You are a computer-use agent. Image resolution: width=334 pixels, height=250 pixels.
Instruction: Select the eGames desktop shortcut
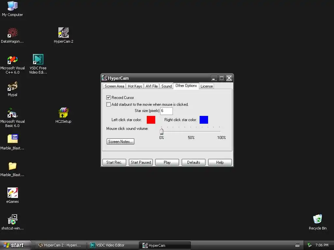coord(12,195)
